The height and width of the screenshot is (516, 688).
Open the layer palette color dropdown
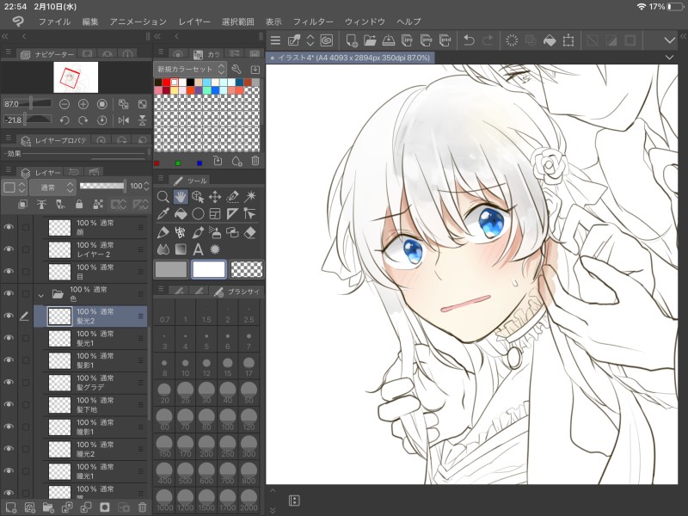(15, 187)
